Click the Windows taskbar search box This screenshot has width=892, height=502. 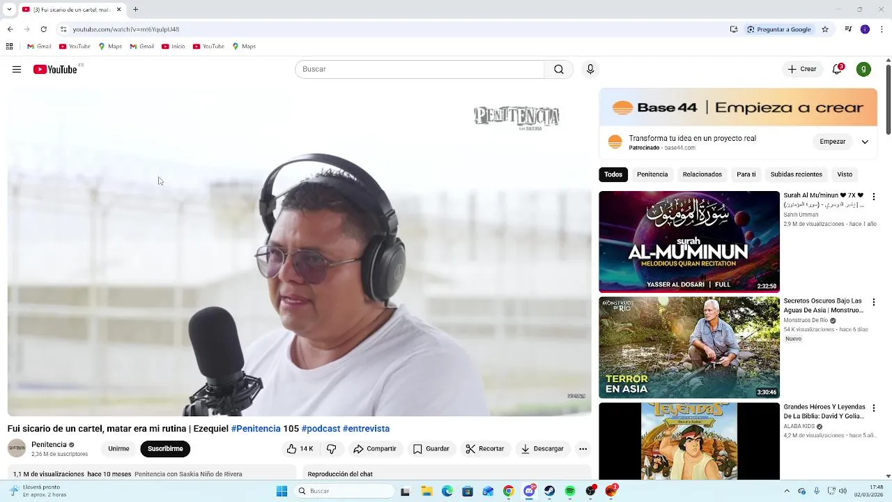(344, 491)
